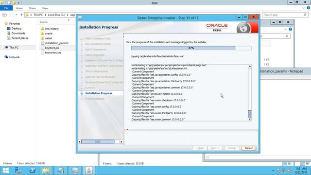Image resolution: width=311 pixels, height=175 pixels.
Task: Click horizontal scrollbar thumb under installer steps
Action: pos(98,141)
